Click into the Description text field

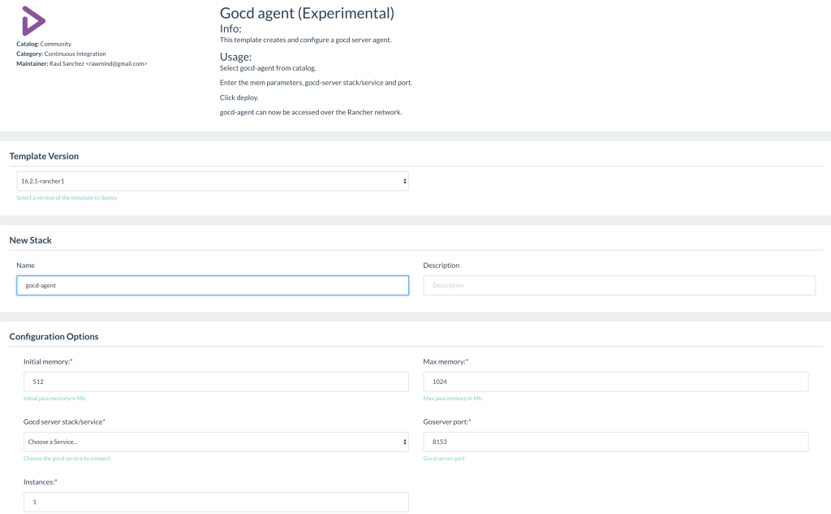pyautogui.click(x=619, y=286)
